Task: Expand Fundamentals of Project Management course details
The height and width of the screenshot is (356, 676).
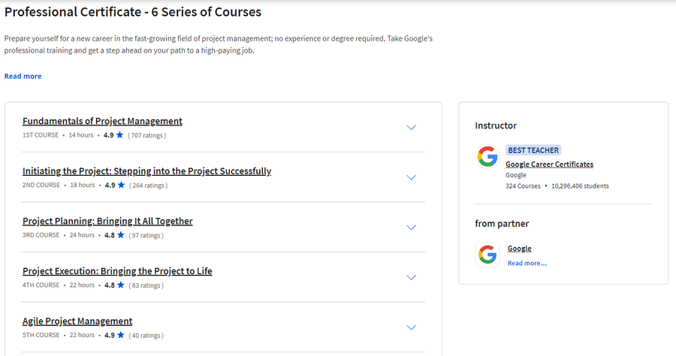Action: (412, 128)
